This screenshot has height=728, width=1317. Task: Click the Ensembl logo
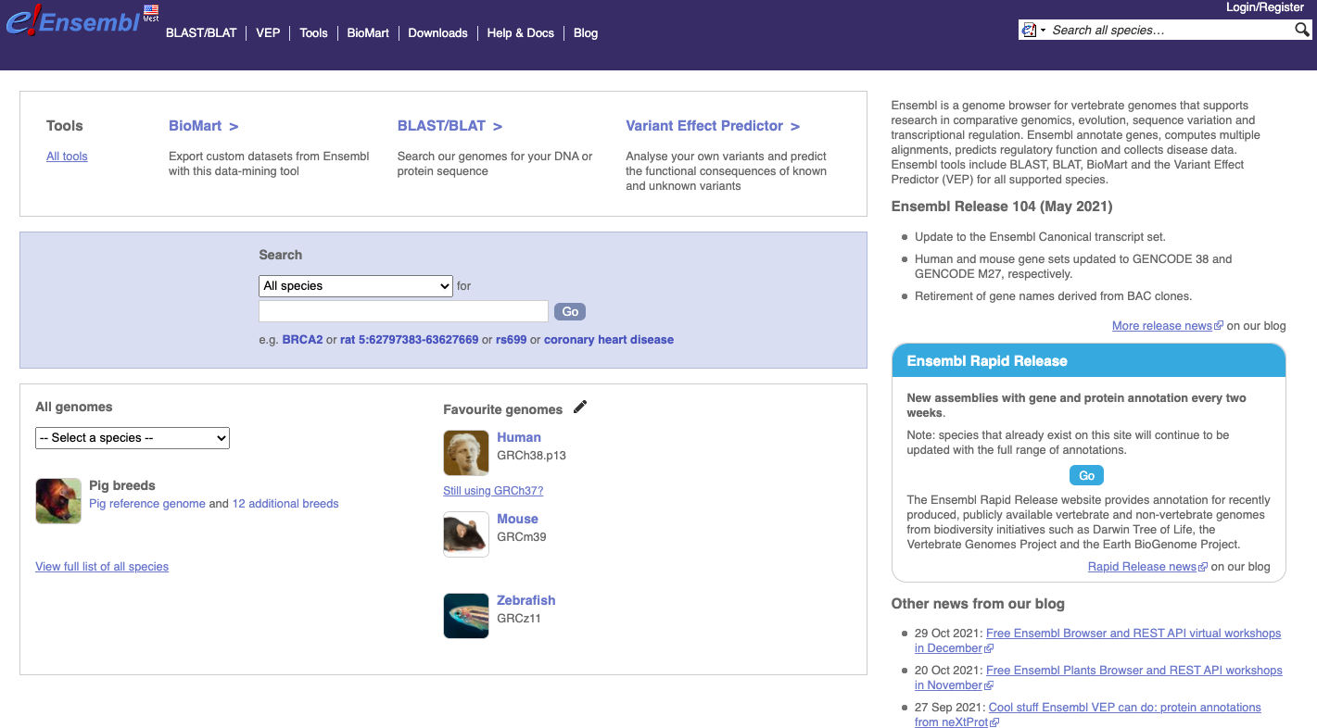coord(72,20)
